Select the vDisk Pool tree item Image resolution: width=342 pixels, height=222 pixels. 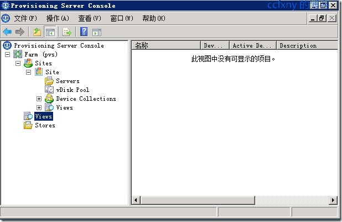click(x=72, y=90)
